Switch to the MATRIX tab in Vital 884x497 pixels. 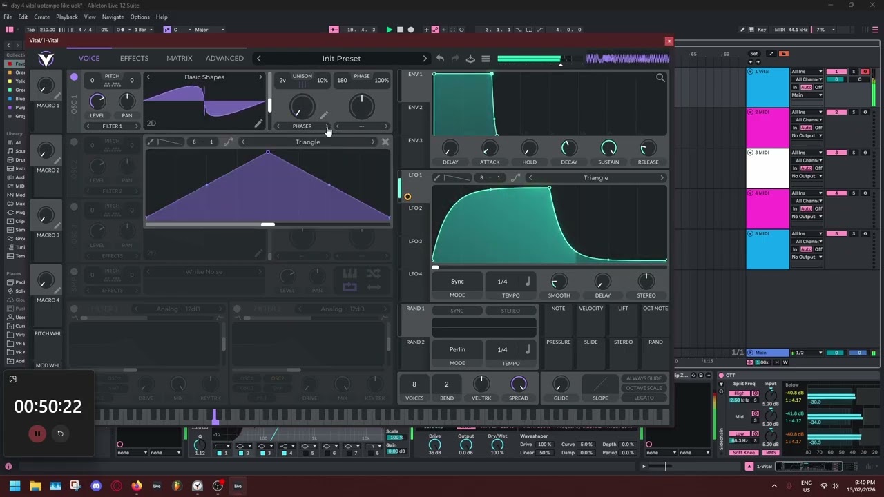180,59
